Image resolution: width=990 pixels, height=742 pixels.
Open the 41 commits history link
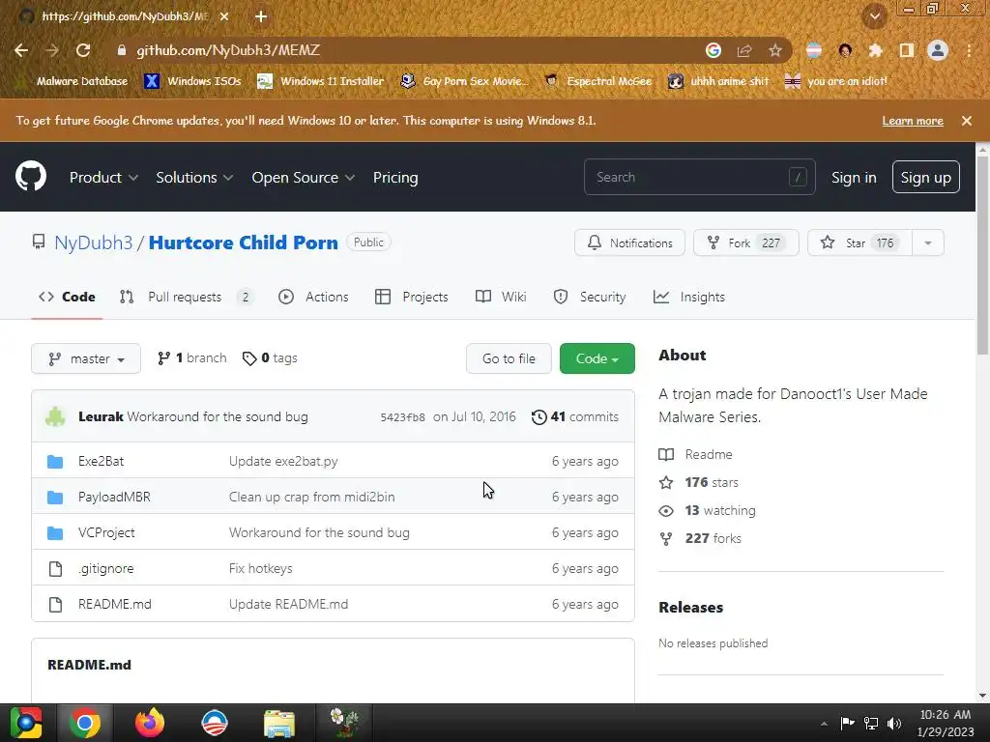(574, 416)
